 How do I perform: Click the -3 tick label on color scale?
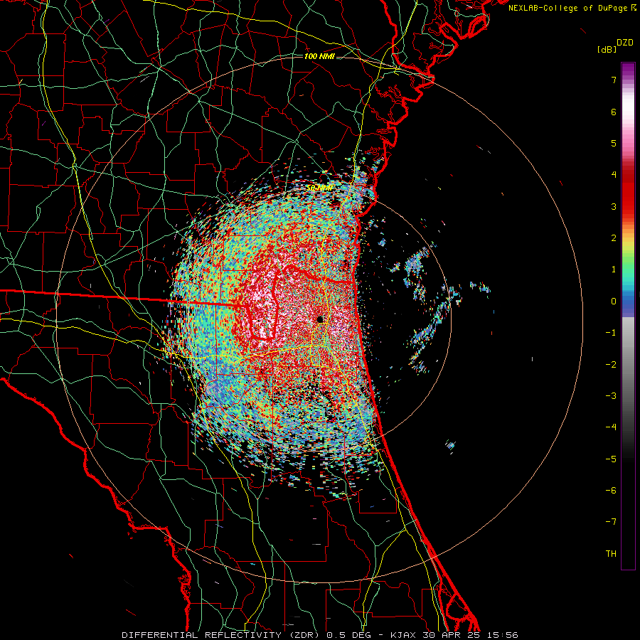611,396
